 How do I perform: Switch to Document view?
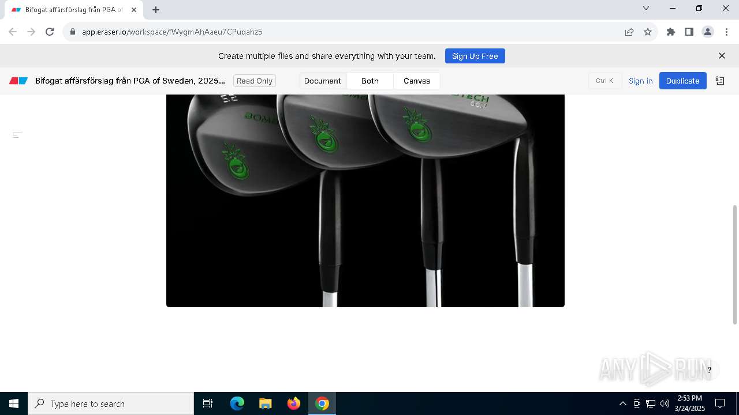point(323,81)
